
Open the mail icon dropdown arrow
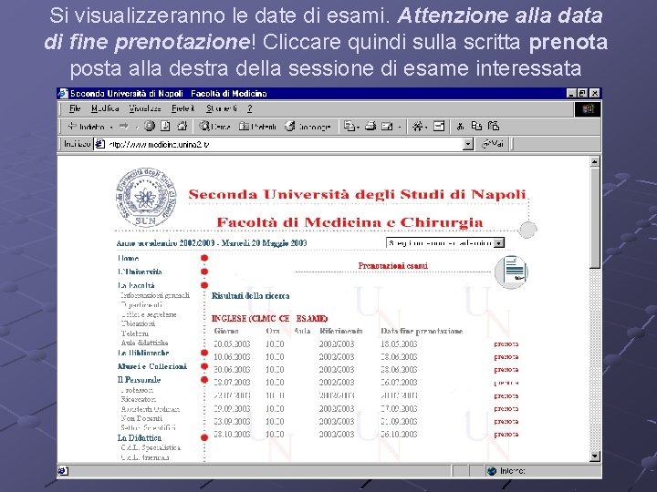pyautogui.click(x=359, y=127)
